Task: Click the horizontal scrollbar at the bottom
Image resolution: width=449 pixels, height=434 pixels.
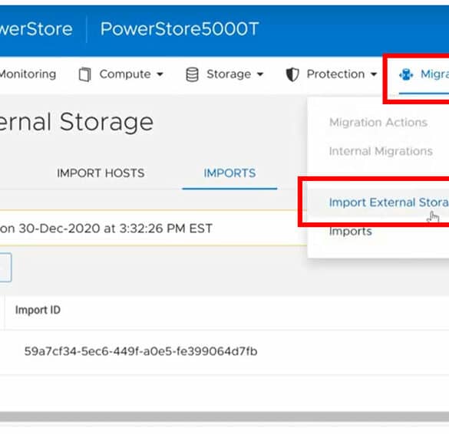Action: tap(224, 416)
